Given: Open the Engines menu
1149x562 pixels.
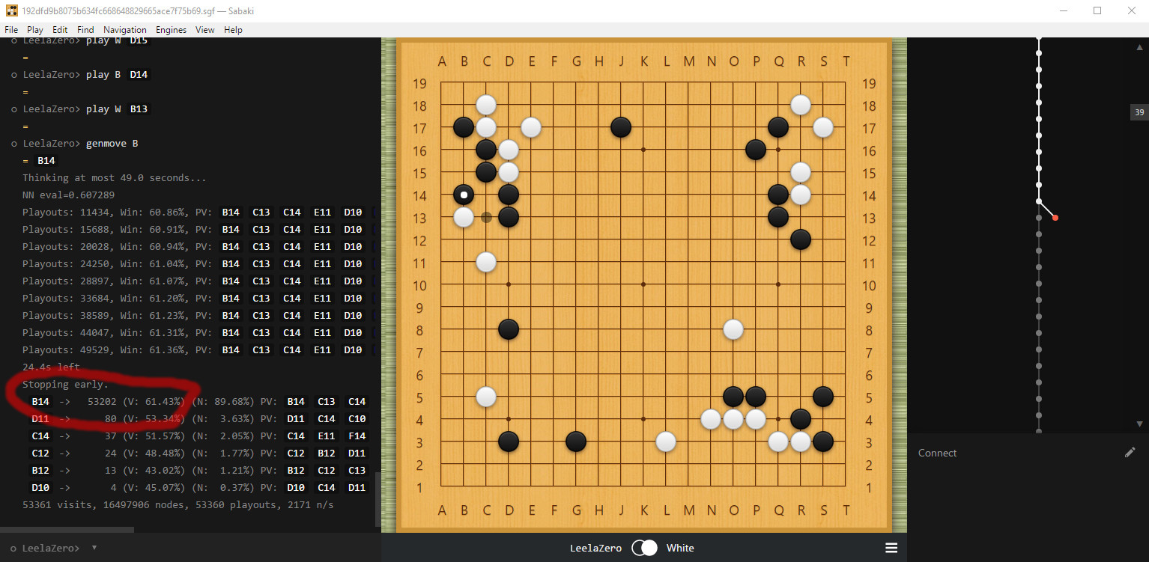Looking at the screenshot, I should click(171, 30).
